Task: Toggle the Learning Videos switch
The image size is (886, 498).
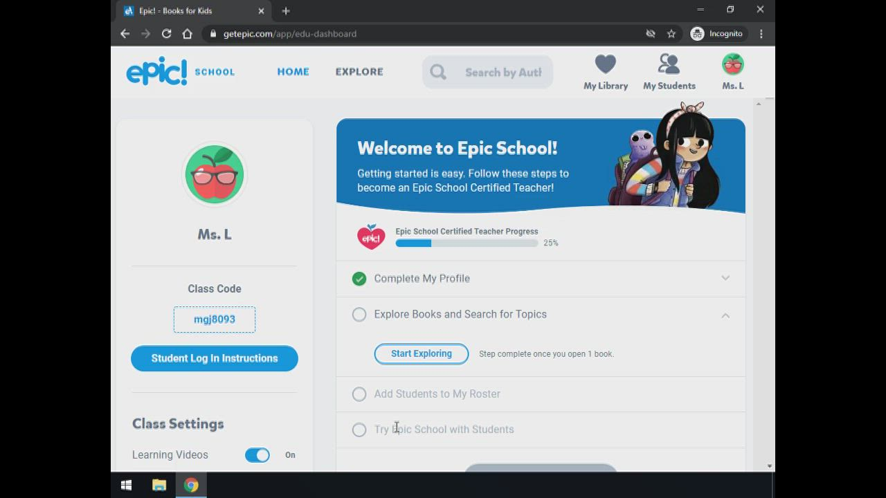Action: click(x=257, y=455)
